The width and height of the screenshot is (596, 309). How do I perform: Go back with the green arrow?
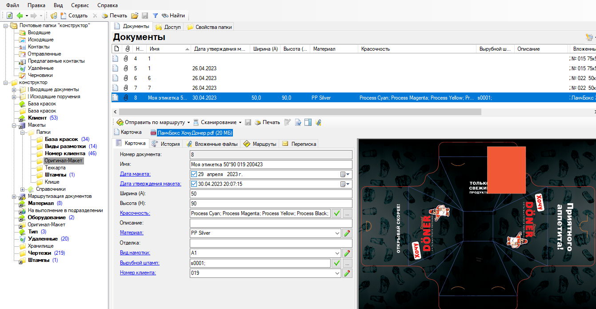[20, 16]
